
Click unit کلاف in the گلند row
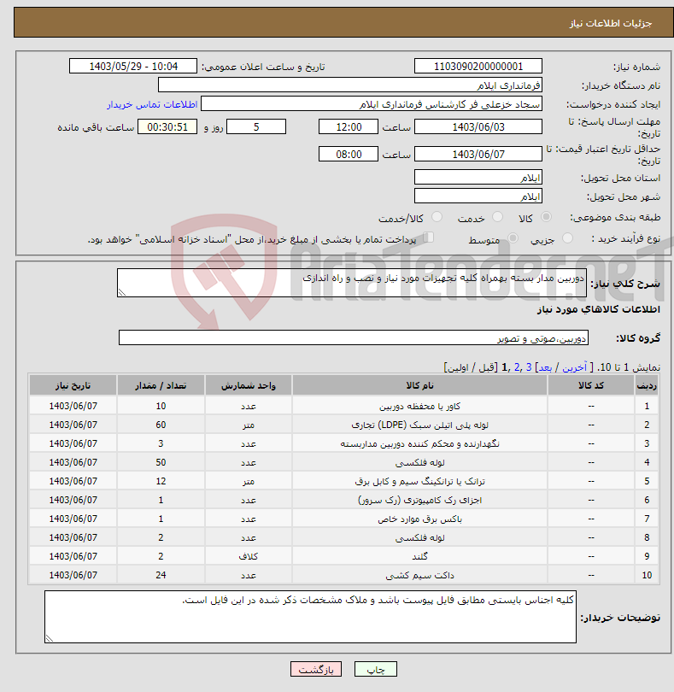point(248,556)
